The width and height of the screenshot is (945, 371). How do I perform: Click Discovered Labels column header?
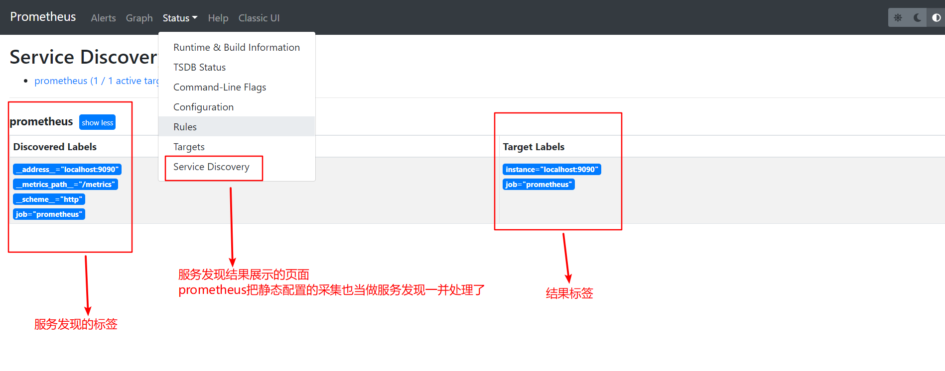pos(55,147)
